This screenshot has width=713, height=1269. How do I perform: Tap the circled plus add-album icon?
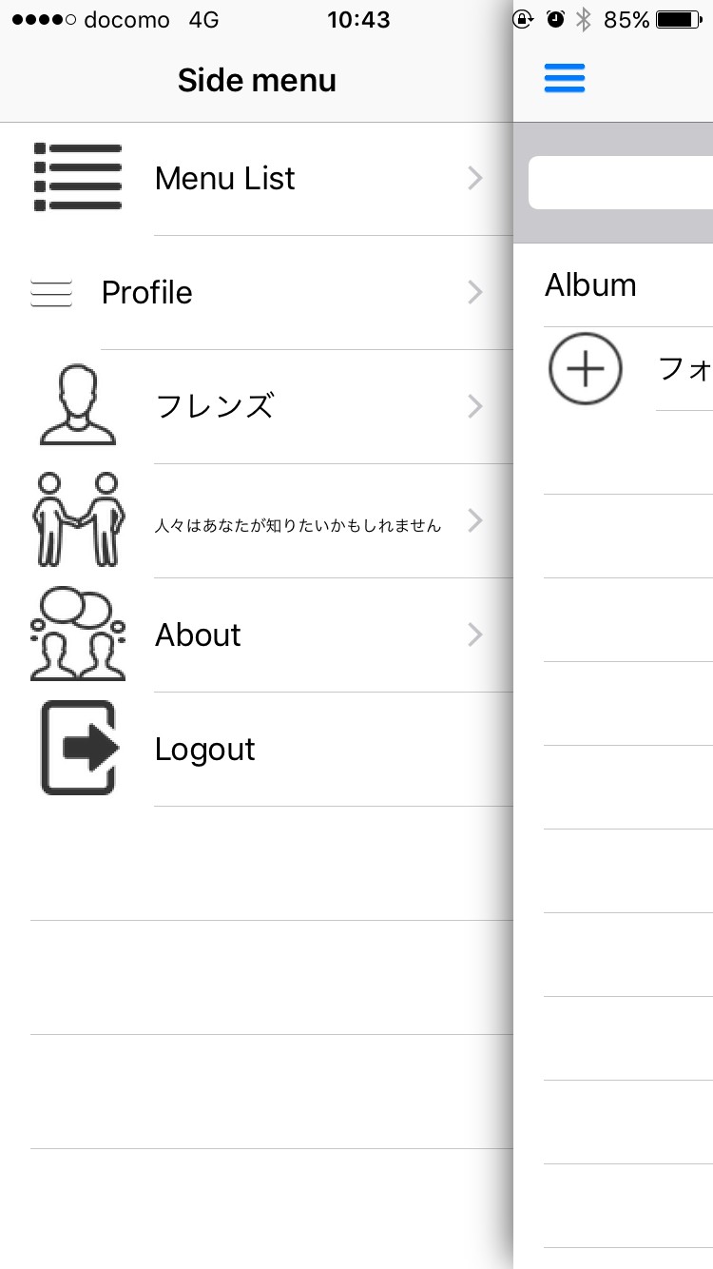tap(586, 369)
